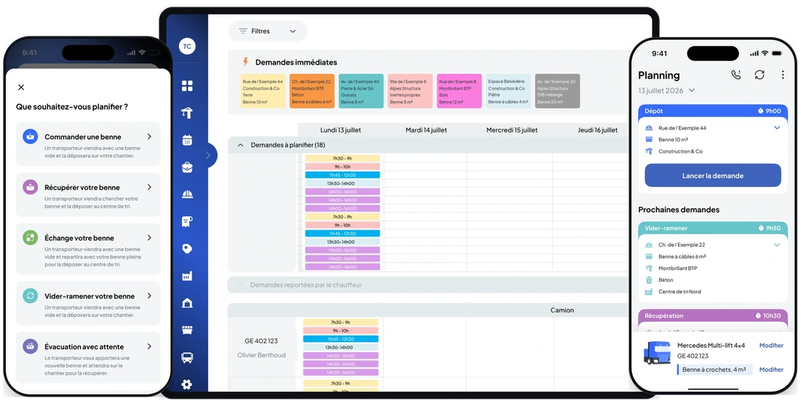Select the Mardi 14 juillet column header
The width and height of the screenshot is (801, 406).
coord(426,130)
